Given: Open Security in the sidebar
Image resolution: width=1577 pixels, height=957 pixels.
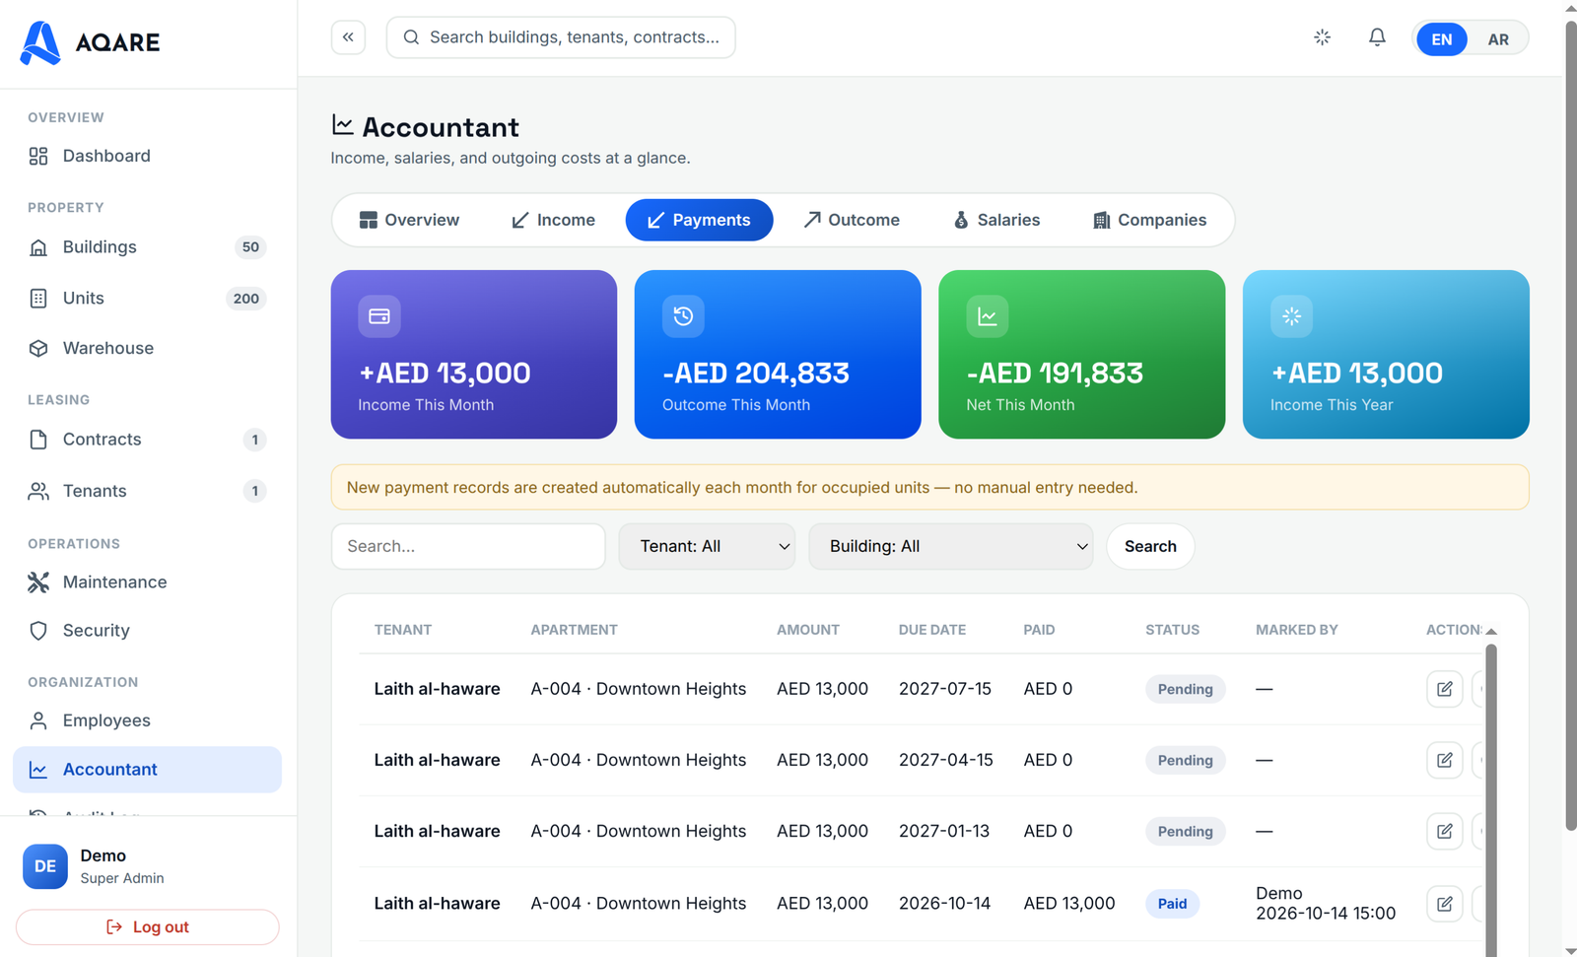Looking at the screenshot, I should pyautogui.click(x=147, y=631).
